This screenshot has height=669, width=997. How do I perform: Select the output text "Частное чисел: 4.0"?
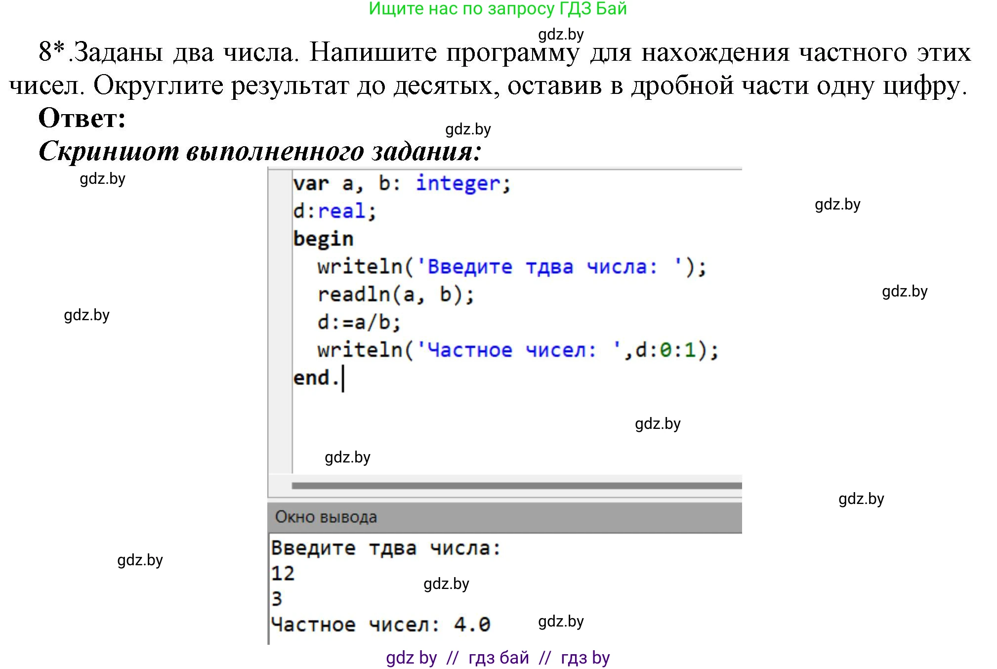point(380,624)
